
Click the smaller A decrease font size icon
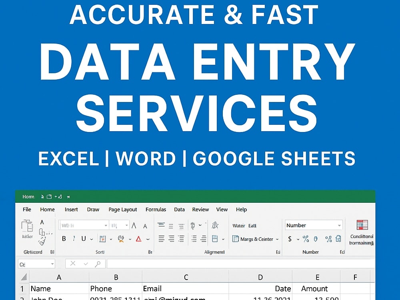point(145,226)
